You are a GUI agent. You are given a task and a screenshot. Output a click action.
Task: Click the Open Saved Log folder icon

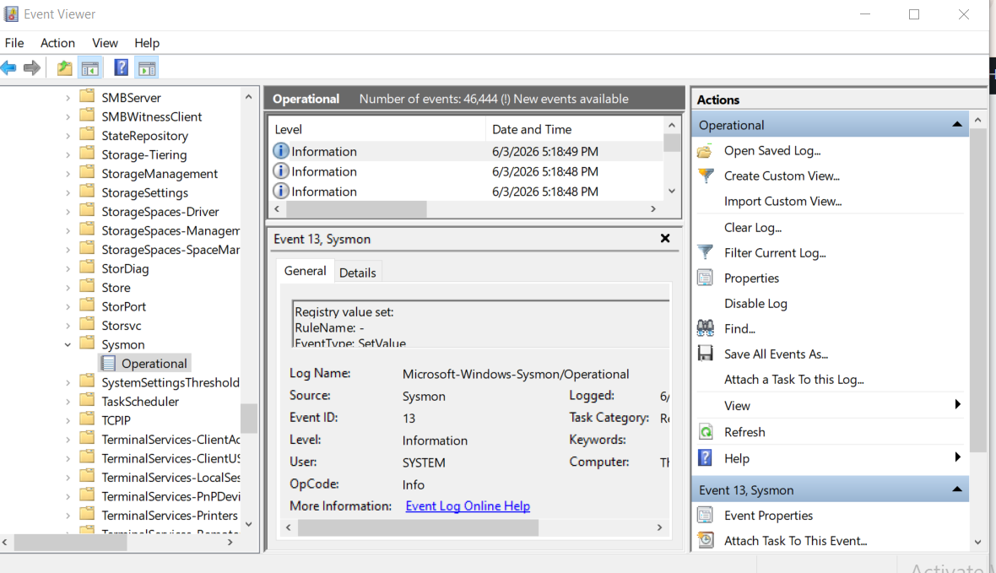pos(705,150)
